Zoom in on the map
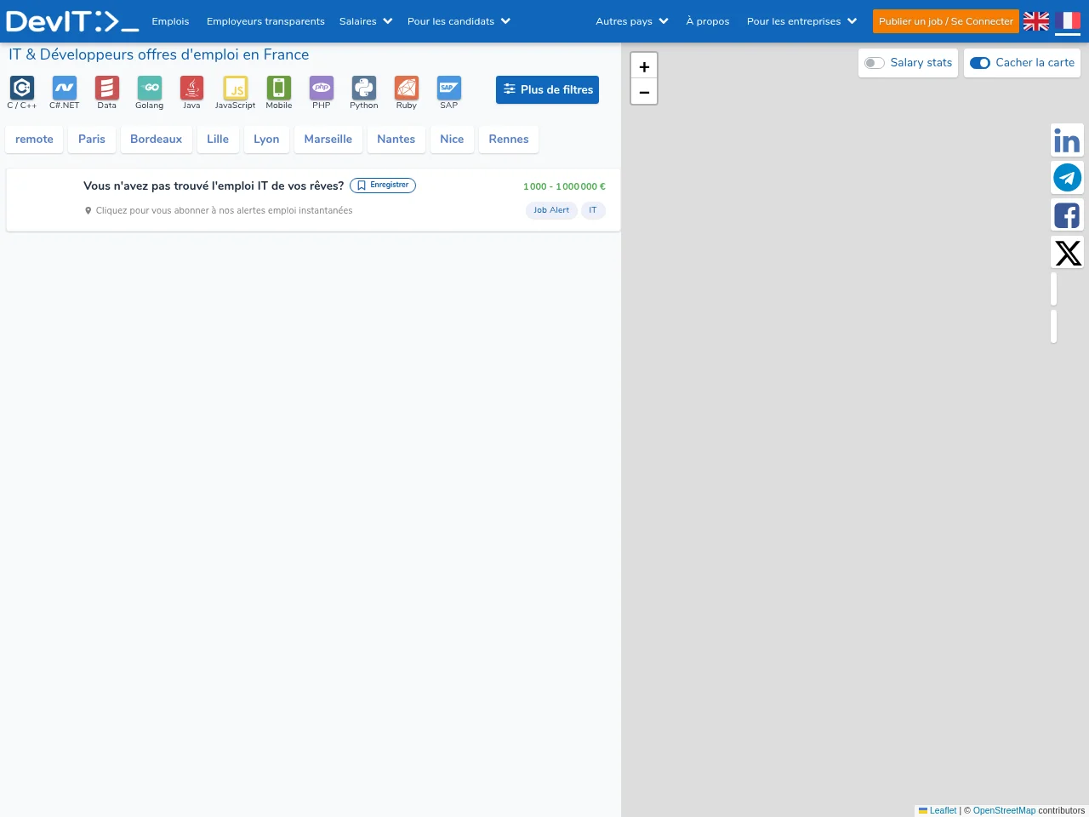The height and width of the screenshot is (817, 1089). point(644,66)
